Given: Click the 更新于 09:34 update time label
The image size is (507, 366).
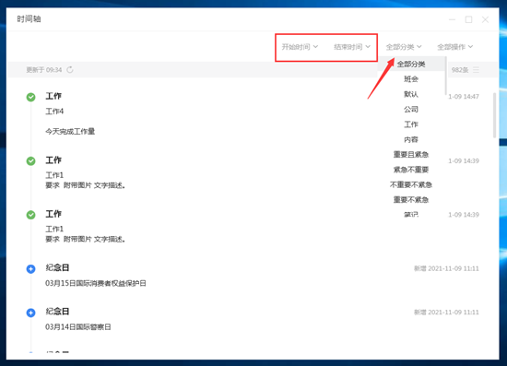Looking at the screenshot, I should click(x=44, y=70).
